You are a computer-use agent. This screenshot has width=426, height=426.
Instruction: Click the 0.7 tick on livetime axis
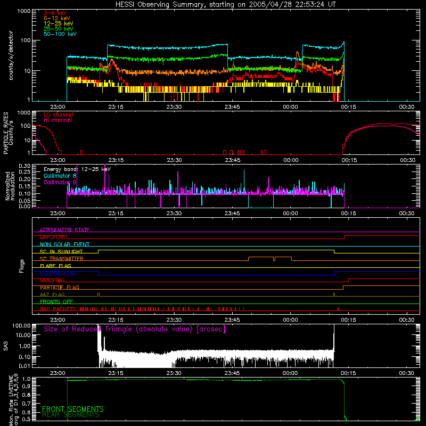[27, 404]
